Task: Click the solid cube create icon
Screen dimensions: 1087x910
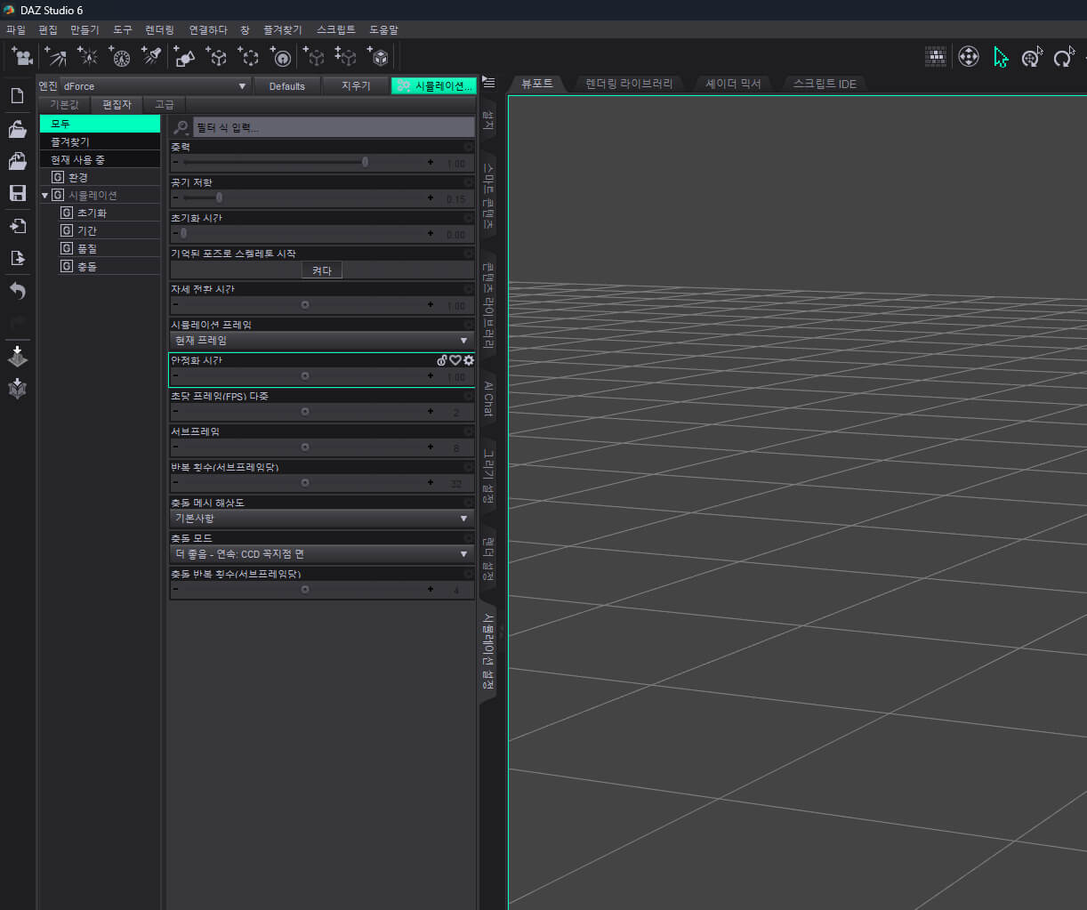Action: 378,57
